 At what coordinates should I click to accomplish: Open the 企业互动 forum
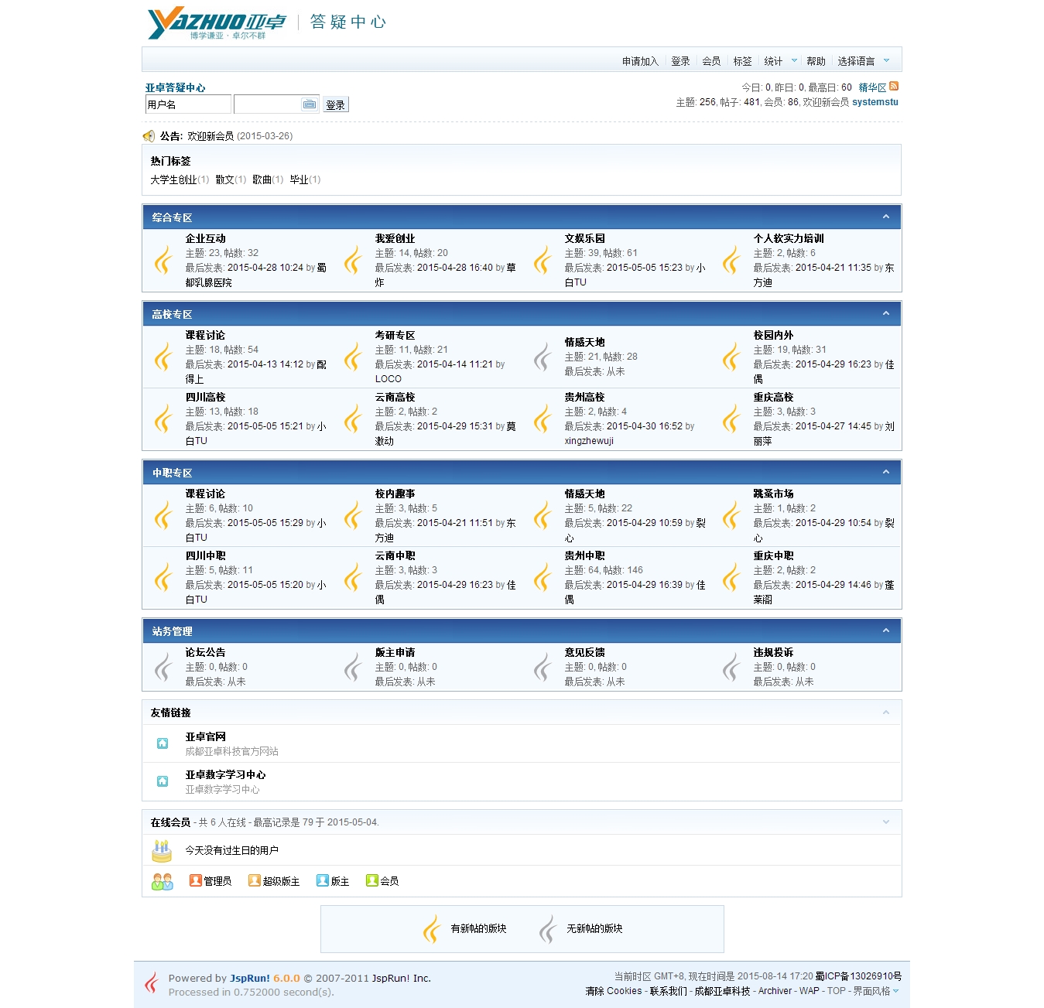pos(205,238)
